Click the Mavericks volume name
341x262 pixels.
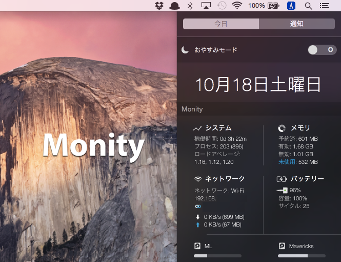tap(301, 246)
